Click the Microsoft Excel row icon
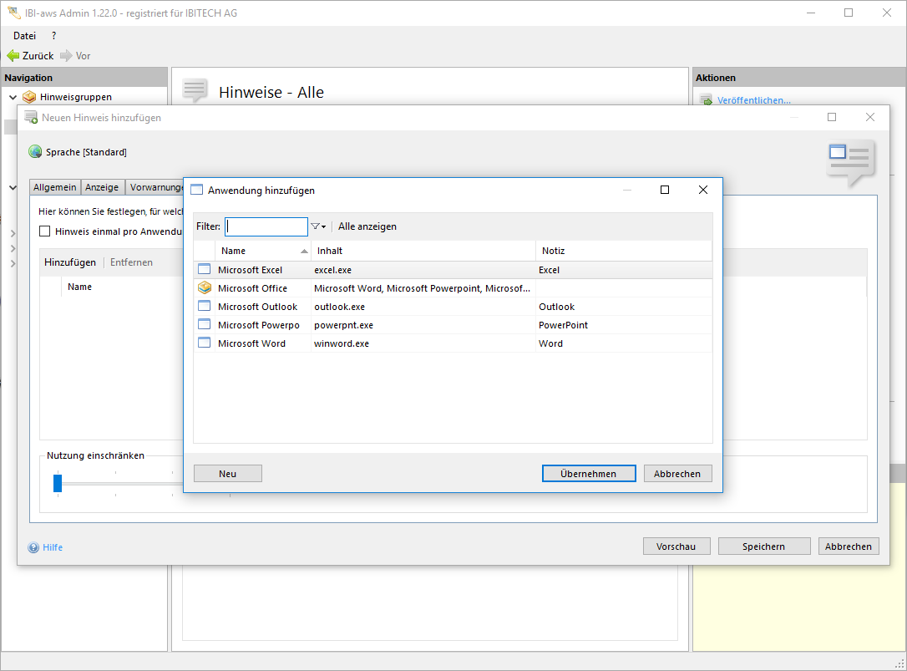The width and height of the screenshot is (907, 671). click(205, 270)
